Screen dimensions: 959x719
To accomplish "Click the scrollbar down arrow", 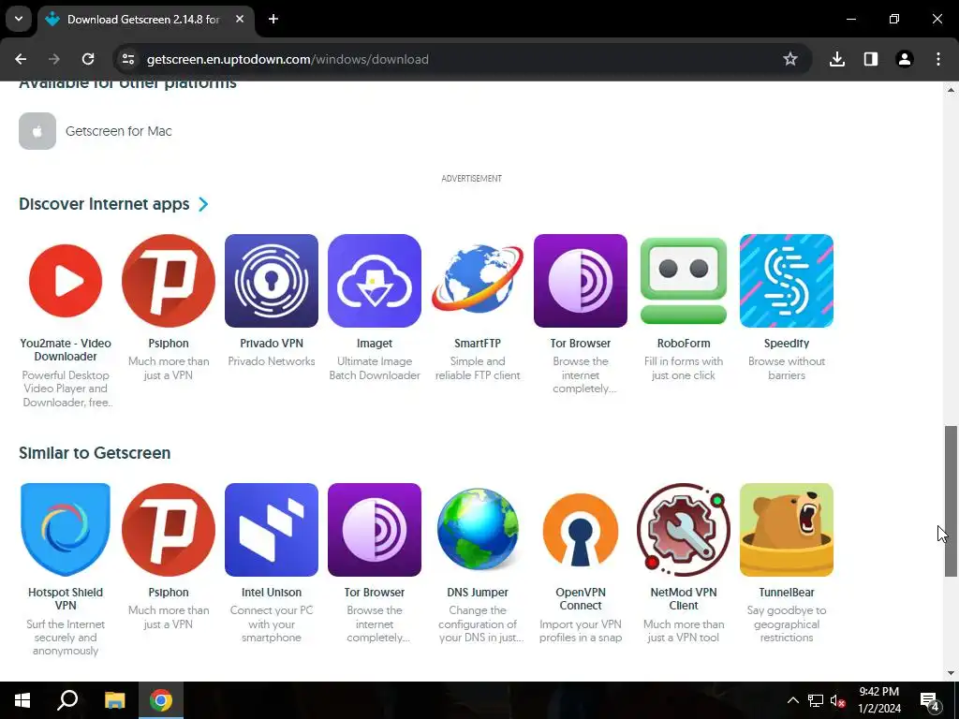I will pos(951,673).
